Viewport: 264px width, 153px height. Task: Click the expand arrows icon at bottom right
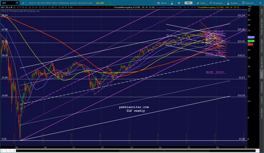point(258,151)
